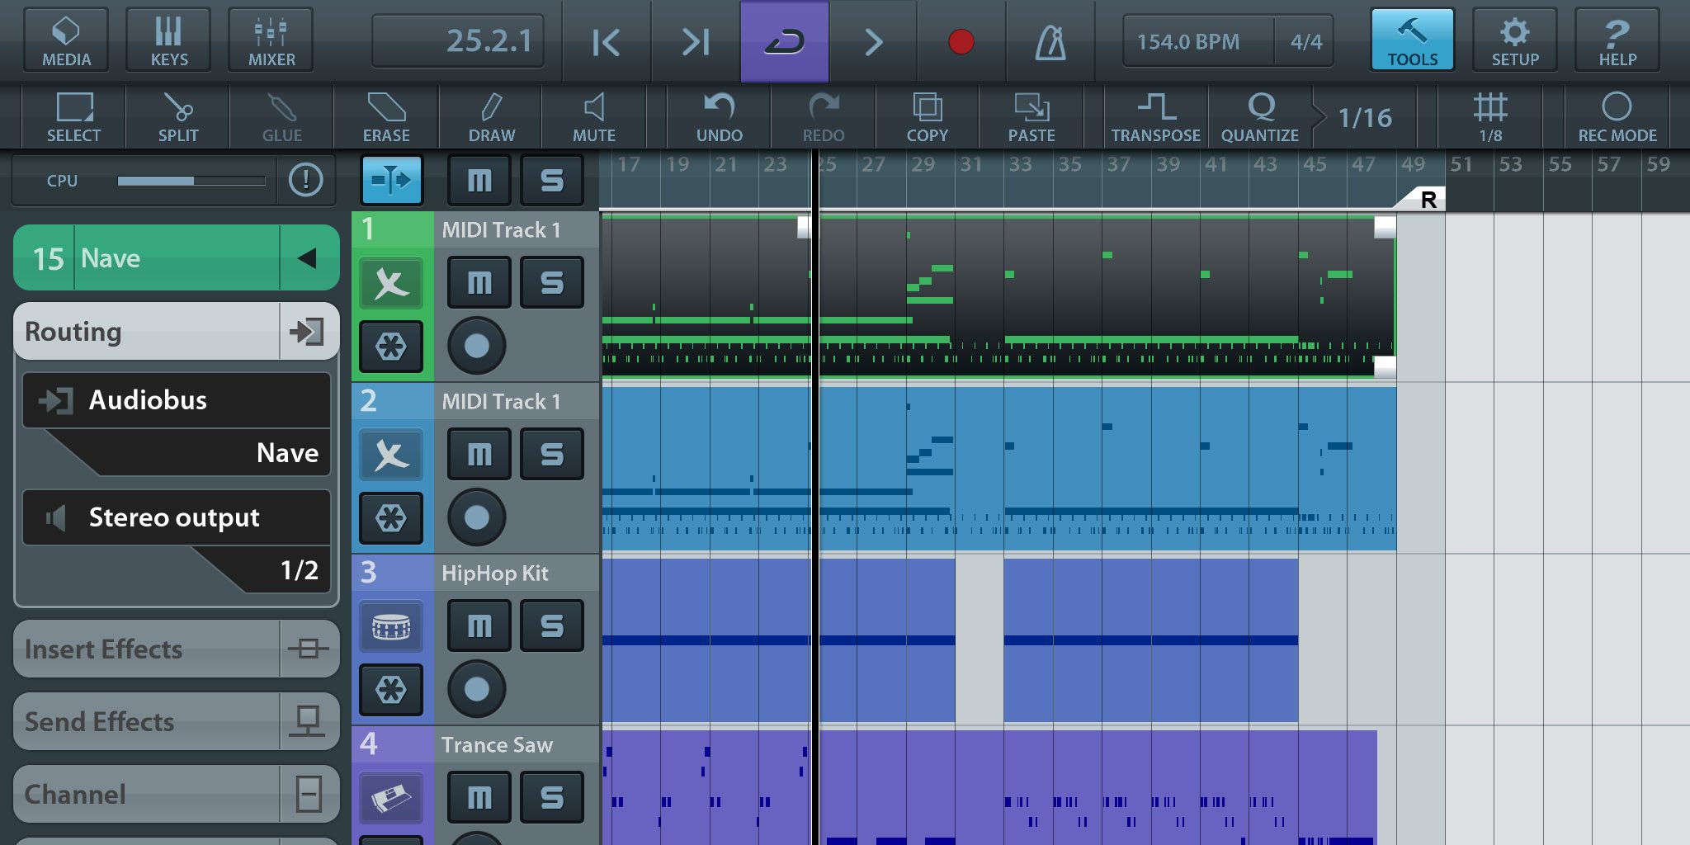Open the Mixer view
This screenshot has width=1690, height=845.
coord(271,40)
